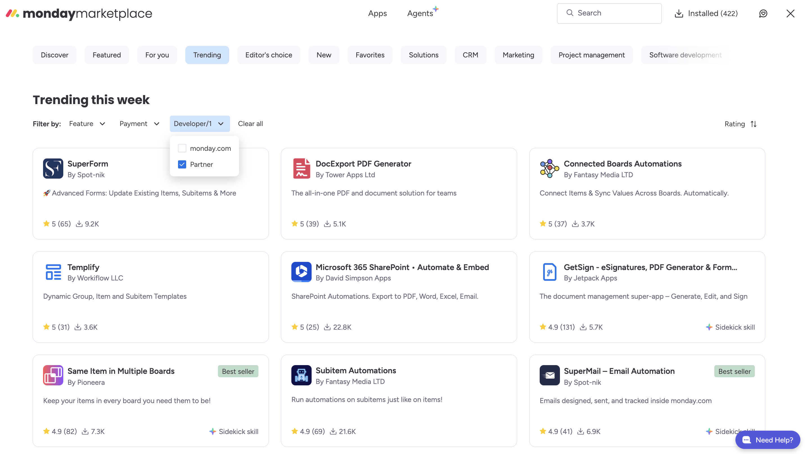Open the Installed (422) apps list
Viewport: 806px width, 454px height.
click(706, 14)
